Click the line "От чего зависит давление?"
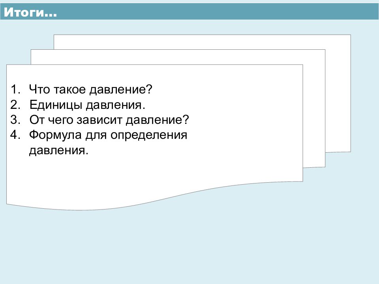The height and width of the screenshot is (284, 379). pos(109,120)
